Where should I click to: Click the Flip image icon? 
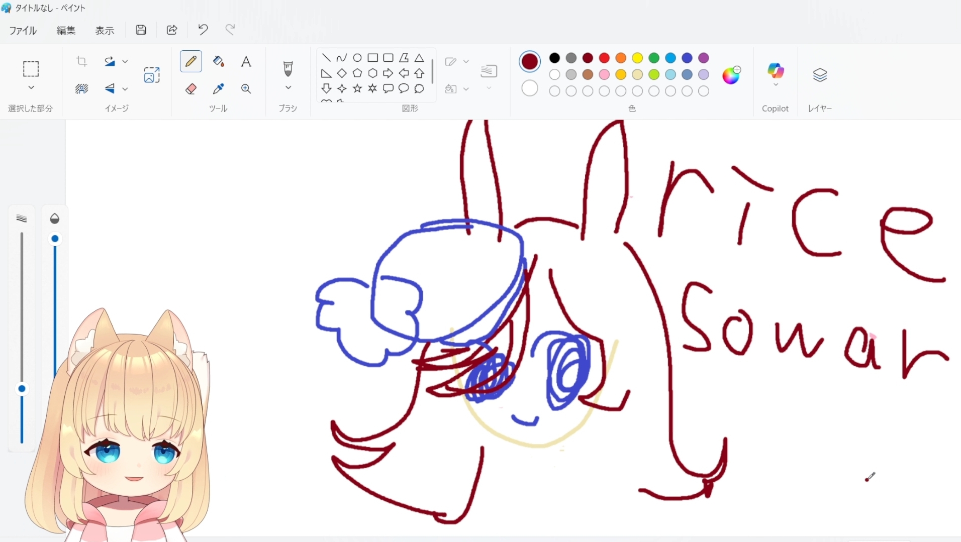(x=110, y=89)
